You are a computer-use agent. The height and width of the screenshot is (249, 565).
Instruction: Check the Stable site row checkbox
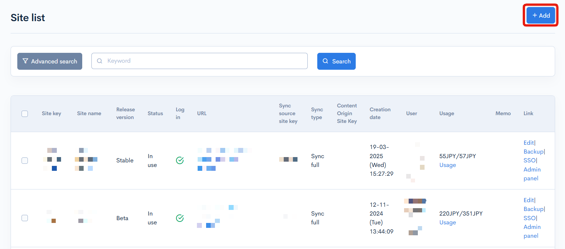click(25, 161)
